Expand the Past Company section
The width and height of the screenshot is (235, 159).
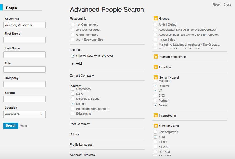tap(80, 124)
